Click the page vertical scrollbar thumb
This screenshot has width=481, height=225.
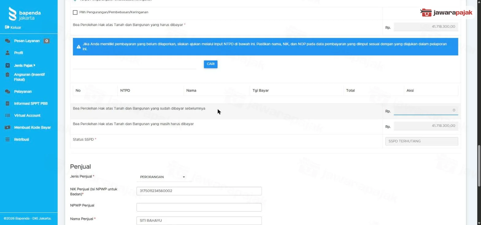coord(479,165)
